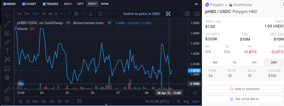Open the timezone 16:23:50 (UTC) menu
This screenshot has width=284, height=106.
[157, 101]
